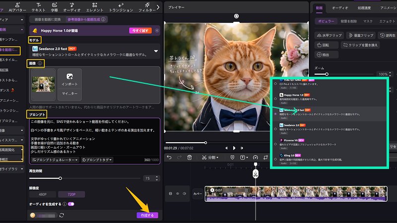Toggle the オーディオを生成する switch
This screenshot has height=223, width=397.
(x=71, y=204)
